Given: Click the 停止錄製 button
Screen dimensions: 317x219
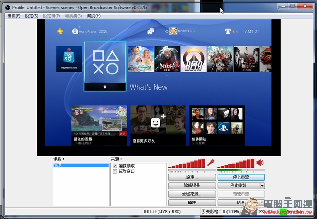Looking at the screenshot, I should (238, 186).
